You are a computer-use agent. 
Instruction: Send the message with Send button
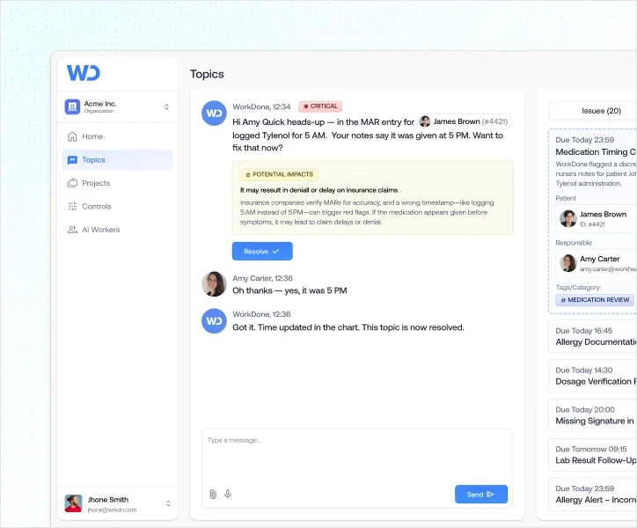coord(481,495)
